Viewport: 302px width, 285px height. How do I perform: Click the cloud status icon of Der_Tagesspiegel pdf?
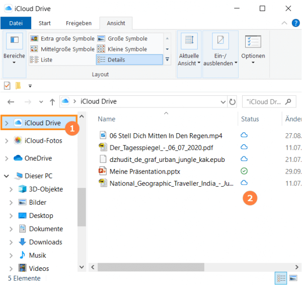click(244, 147)
